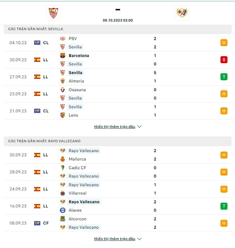Expand more Sevilla matches with the chevron
This screenshot has width=235, height=248.
[x=140, y=127]
